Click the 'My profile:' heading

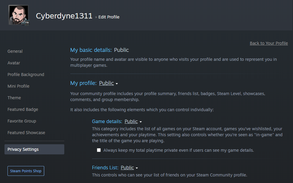coord(83,83)
